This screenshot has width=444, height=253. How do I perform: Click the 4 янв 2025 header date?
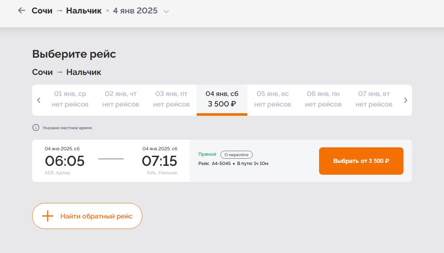point(135,11)
